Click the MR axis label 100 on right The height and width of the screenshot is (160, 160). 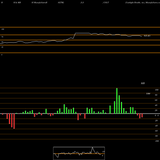tap(156, 90)
